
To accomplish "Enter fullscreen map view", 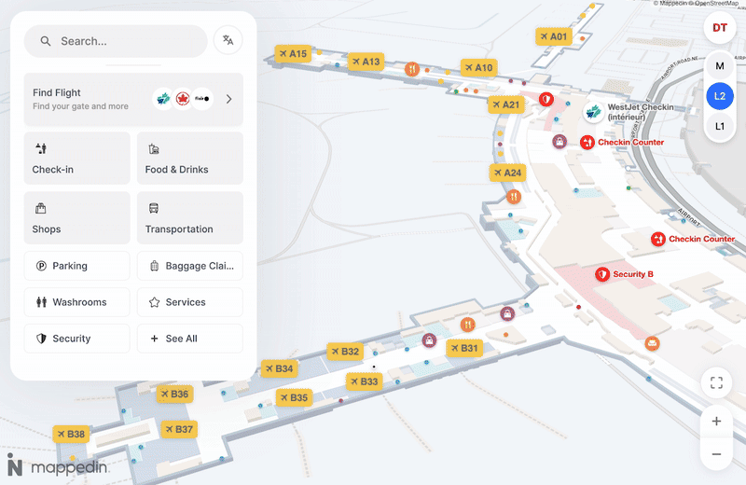I will [716, 382].
